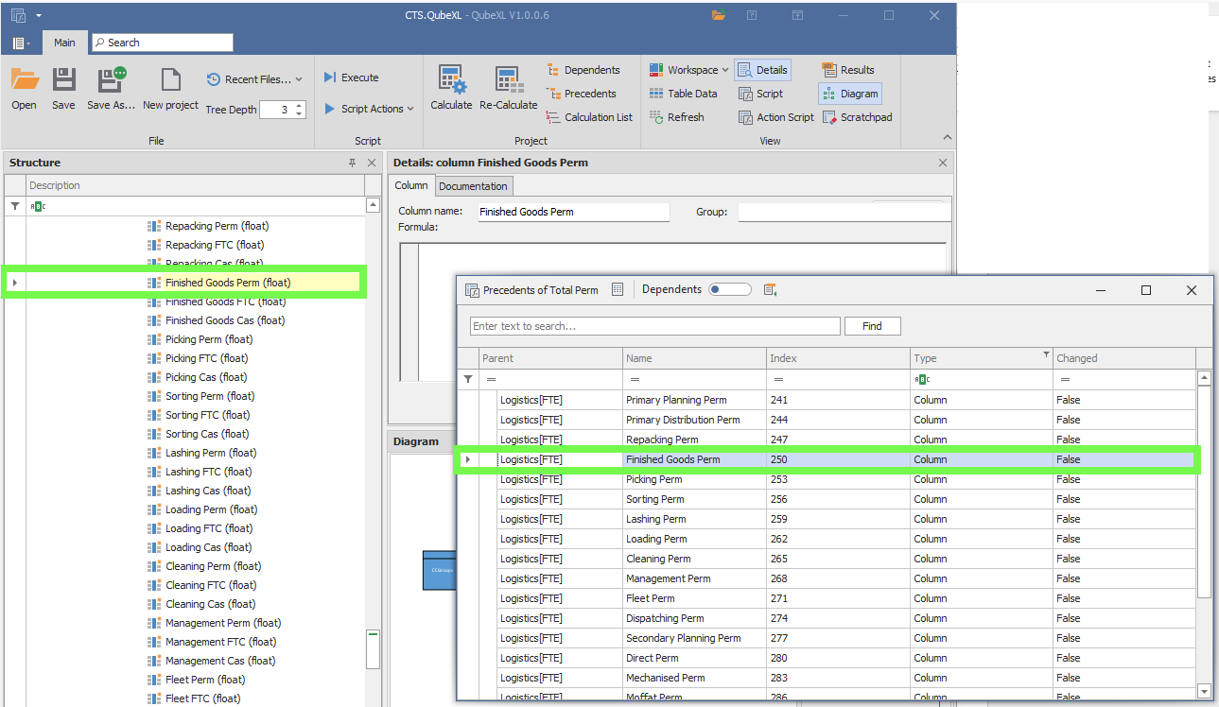Image resolution: width=1219 pixels, height=707 pixels.
Task: Expand the Script Actions dropdown
Action: (370, 109)
